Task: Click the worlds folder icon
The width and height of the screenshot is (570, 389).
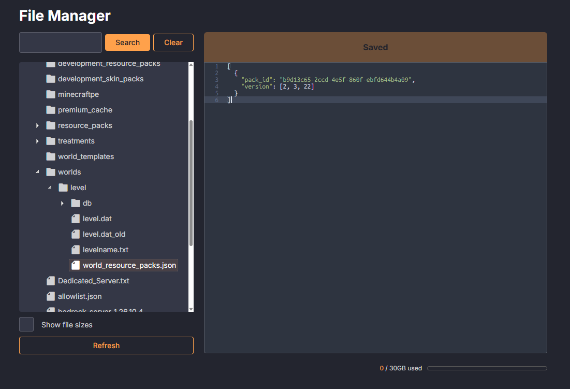Action: click(x=51, y=172)
